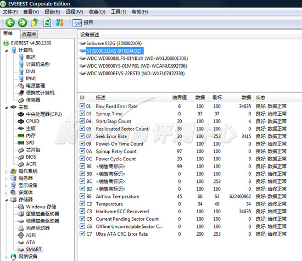Image resolution: width=302 pixels, height=261 pixels.
Task: Click the users/manage icon in toolbar
Action: click(x=59, y=23)
